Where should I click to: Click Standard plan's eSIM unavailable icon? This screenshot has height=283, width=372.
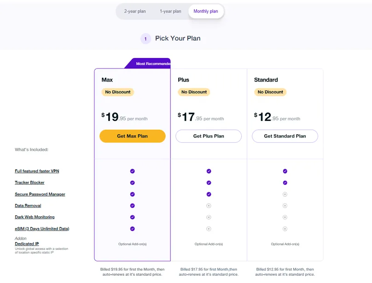click(x=285, y=229)
